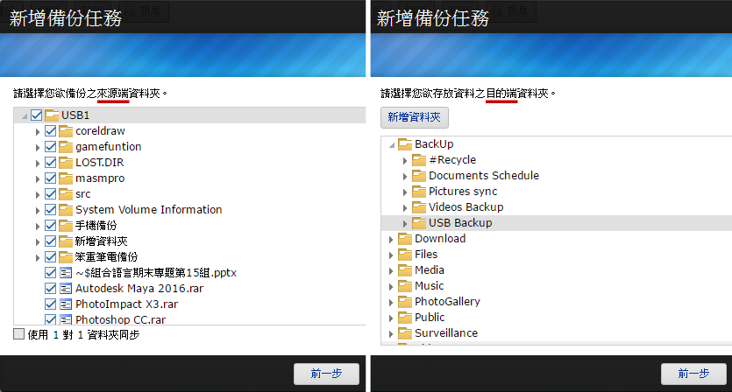Select the Autodesk Maya 2016.rar file name
The height and width of the screenshot is (392, 732).
click(x=139, y=289)
